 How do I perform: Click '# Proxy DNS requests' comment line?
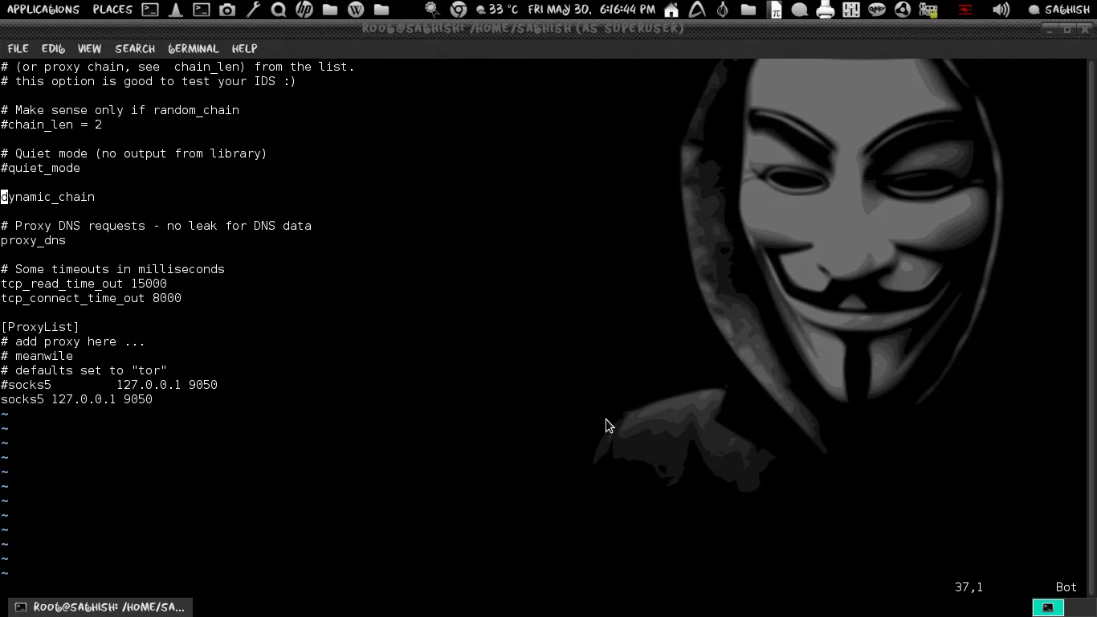tap(156, 226)
